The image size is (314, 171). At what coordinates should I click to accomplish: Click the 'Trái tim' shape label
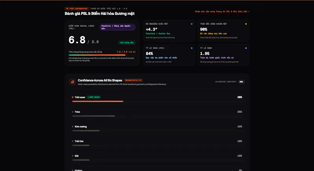79,141
